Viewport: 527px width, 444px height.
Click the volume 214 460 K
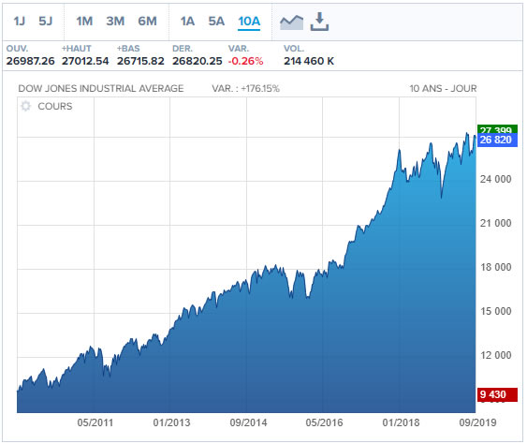(309, 61)
